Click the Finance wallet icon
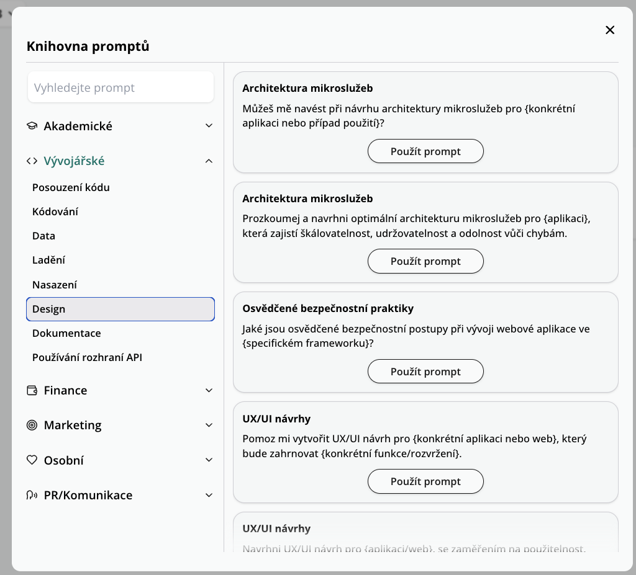The height and width of the screenshot is (575, 636). click(x=32, y=390)
